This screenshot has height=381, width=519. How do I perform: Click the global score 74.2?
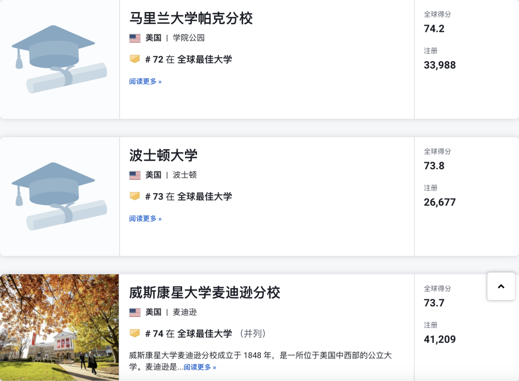point(434,29)
